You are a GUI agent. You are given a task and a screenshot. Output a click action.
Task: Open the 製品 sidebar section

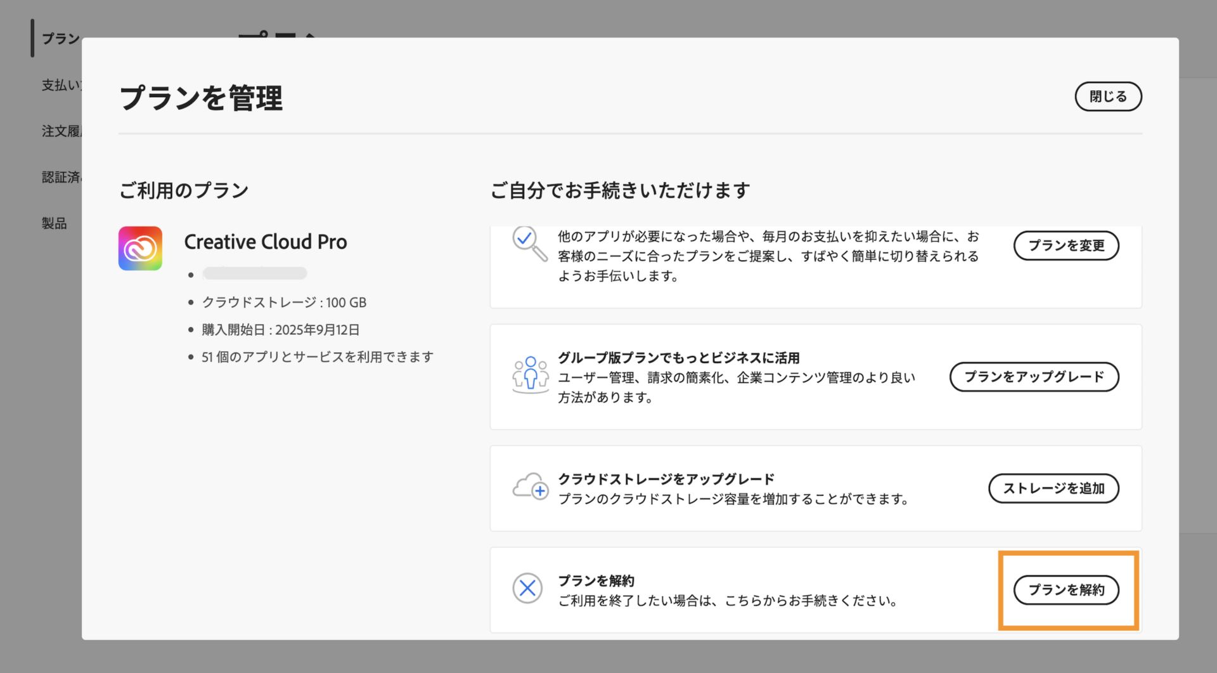click(53, 223)
